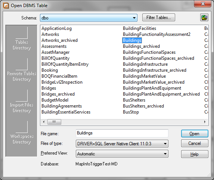This screenshot has width=214, height=180.
Task: Choose the BridgeLvl2Inspection table
Action: click(x=62, y=82)
